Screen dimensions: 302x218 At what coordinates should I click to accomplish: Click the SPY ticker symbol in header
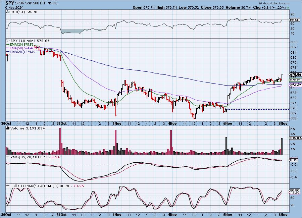pos(10,3)
